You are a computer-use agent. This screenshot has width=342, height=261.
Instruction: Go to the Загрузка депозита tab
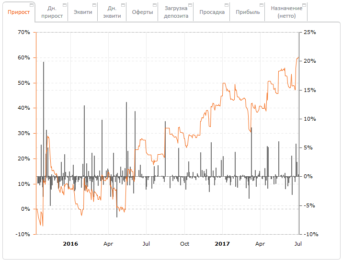click(x=176, y=12)
